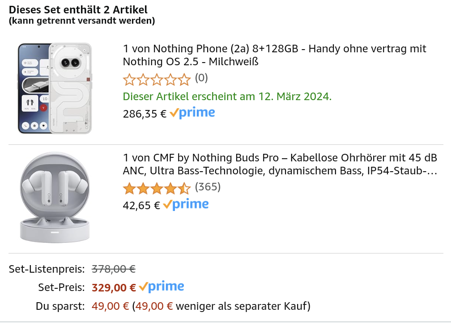Open the CMF Buds Pro product image

point(55,198)
